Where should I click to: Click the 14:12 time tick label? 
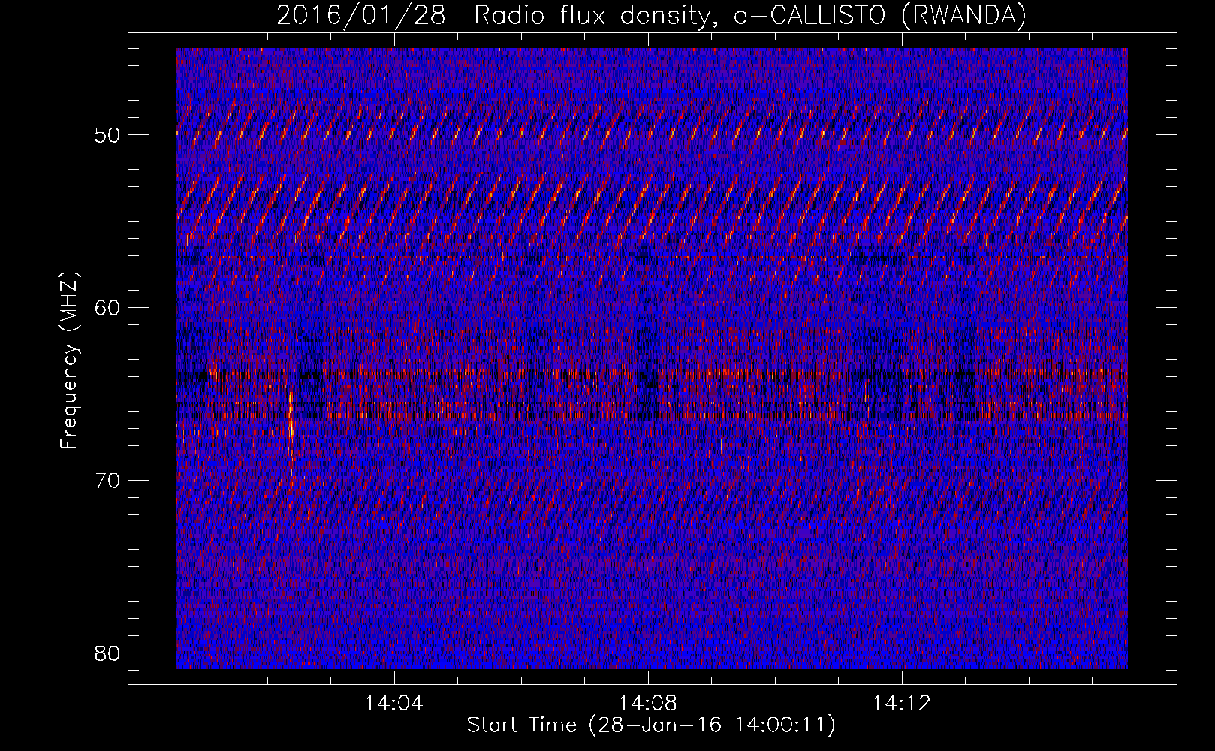901,704
